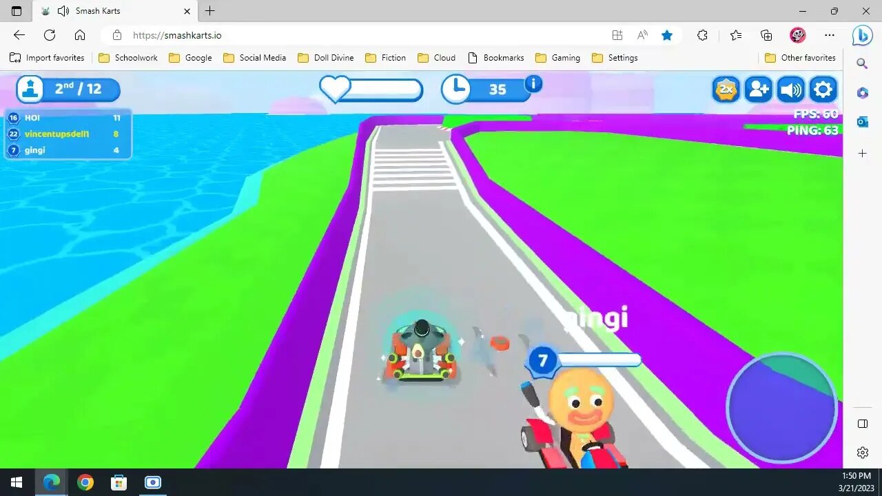Screen dimensions: 882x496
Task: Open the Collections icon
Action: pyautogui.click(x=766, y=35)
